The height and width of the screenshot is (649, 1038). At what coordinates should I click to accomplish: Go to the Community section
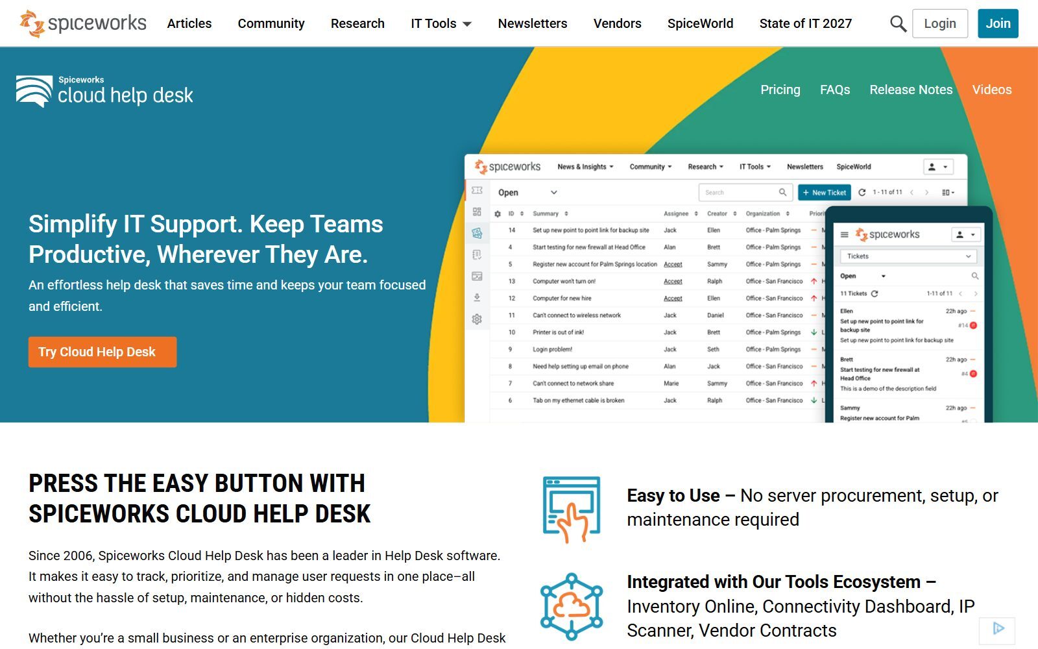pyautogui.click(x=271, y=23)
